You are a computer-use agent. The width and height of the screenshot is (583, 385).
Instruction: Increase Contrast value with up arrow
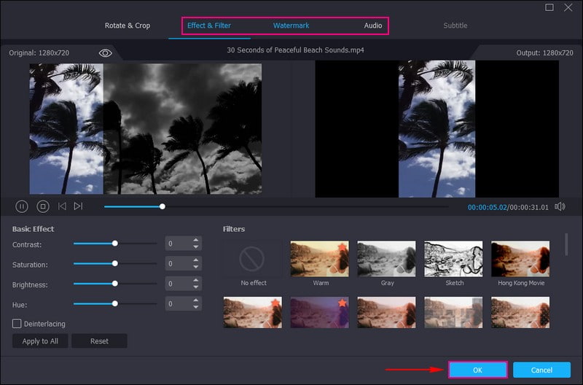(195, 241)
